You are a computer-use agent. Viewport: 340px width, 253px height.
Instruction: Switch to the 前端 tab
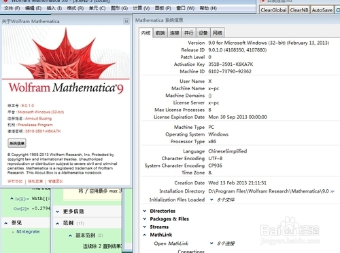[x=160, y=33]
